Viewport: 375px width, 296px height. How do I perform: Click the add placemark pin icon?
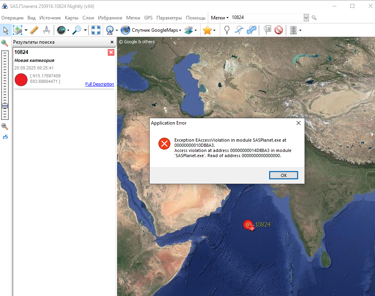[227, 30]
